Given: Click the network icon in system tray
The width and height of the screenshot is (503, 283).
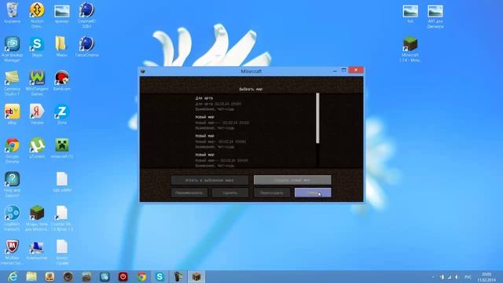Looking at the screenshot, I should point(450,277).
